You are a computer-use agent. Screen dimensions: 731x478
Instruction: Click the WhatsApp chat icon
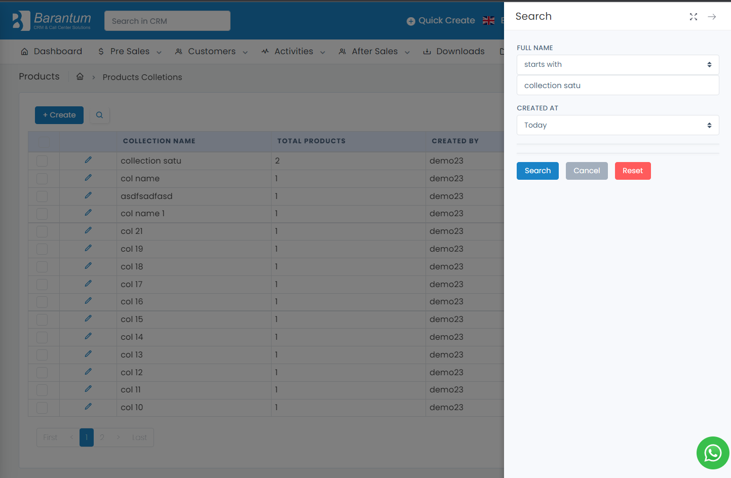coord(713,453)
